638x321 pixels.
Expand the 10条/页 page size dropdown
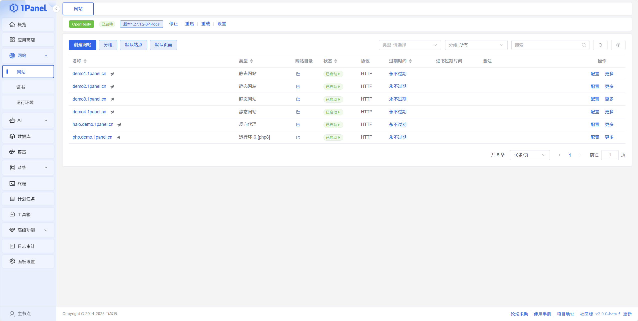click(x=529, y=155)
